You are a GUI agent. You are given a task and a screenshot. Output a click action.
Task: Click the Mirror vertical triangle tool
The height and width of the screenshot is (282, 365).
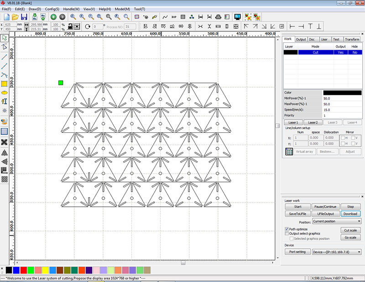(x=5, y=162)
